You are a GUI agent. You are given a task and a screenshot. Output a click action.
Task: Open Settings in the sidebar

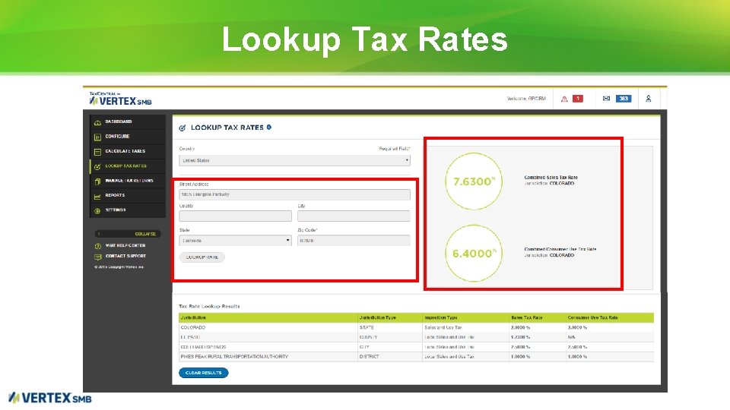click(x=128, y=210)
